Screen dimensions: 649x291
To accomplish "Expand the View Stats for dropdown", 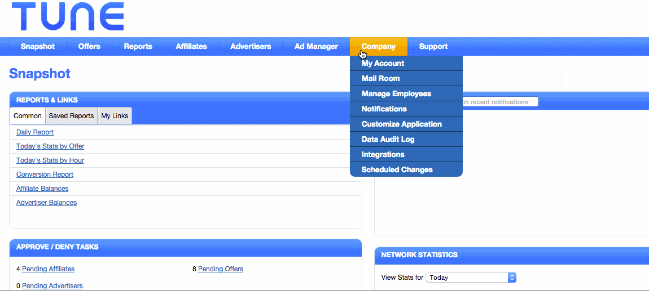I will pyautogui.click(x=472, y=277).
